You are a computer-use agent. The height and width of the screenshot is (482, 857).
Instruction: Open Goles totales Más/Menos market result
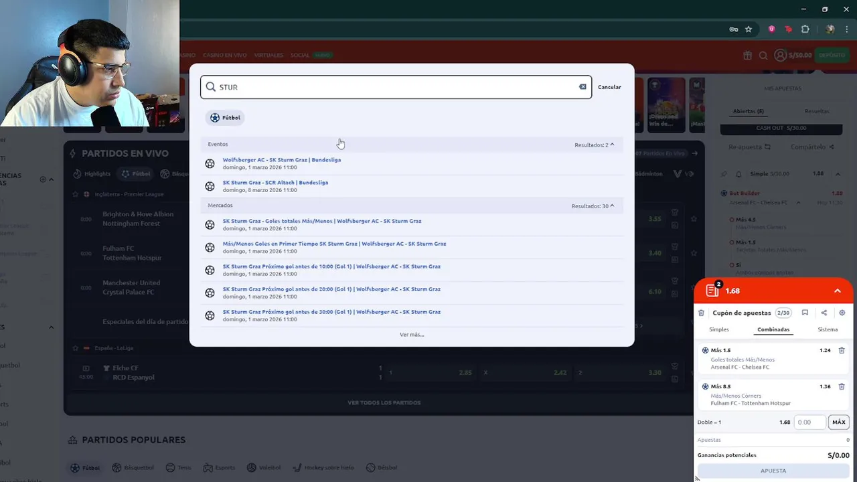(322, 221)
